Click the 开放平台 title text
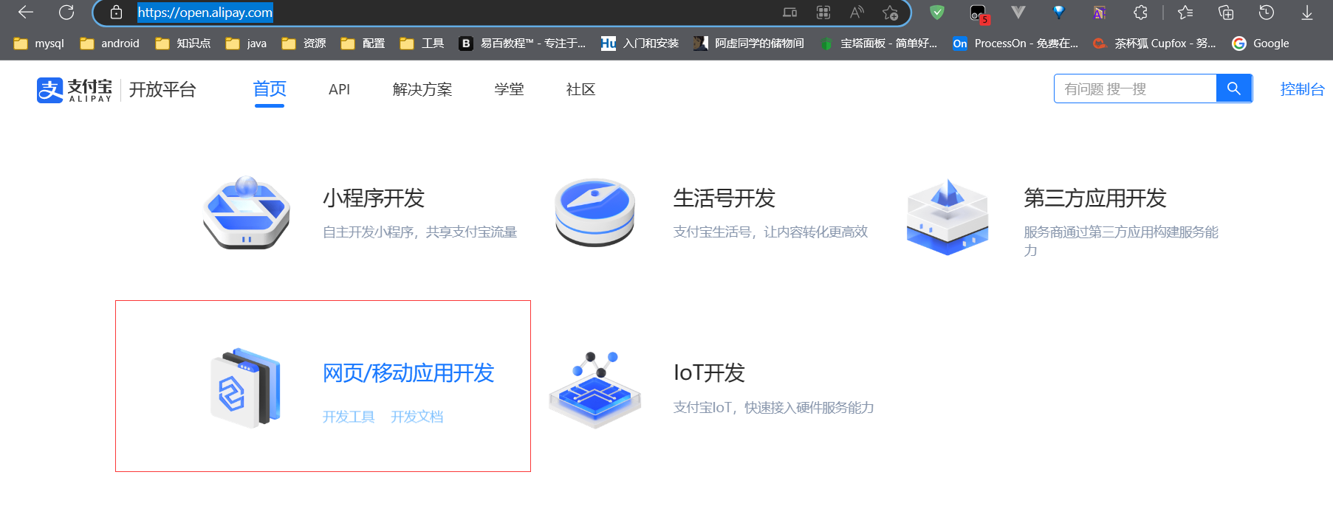The height and width of the screenshot is (531, 1333). (162, 90)
